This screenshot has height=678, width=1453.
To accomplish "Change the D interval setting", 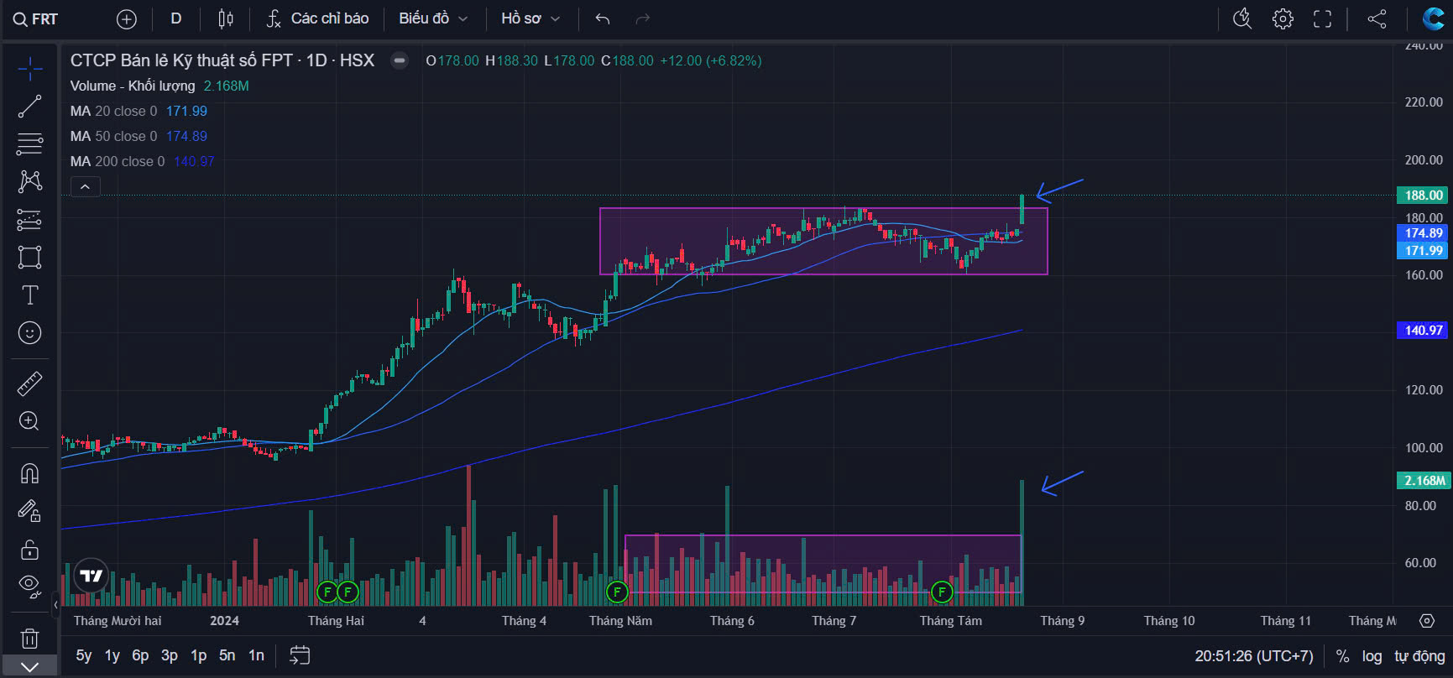I will coord(176,18).
